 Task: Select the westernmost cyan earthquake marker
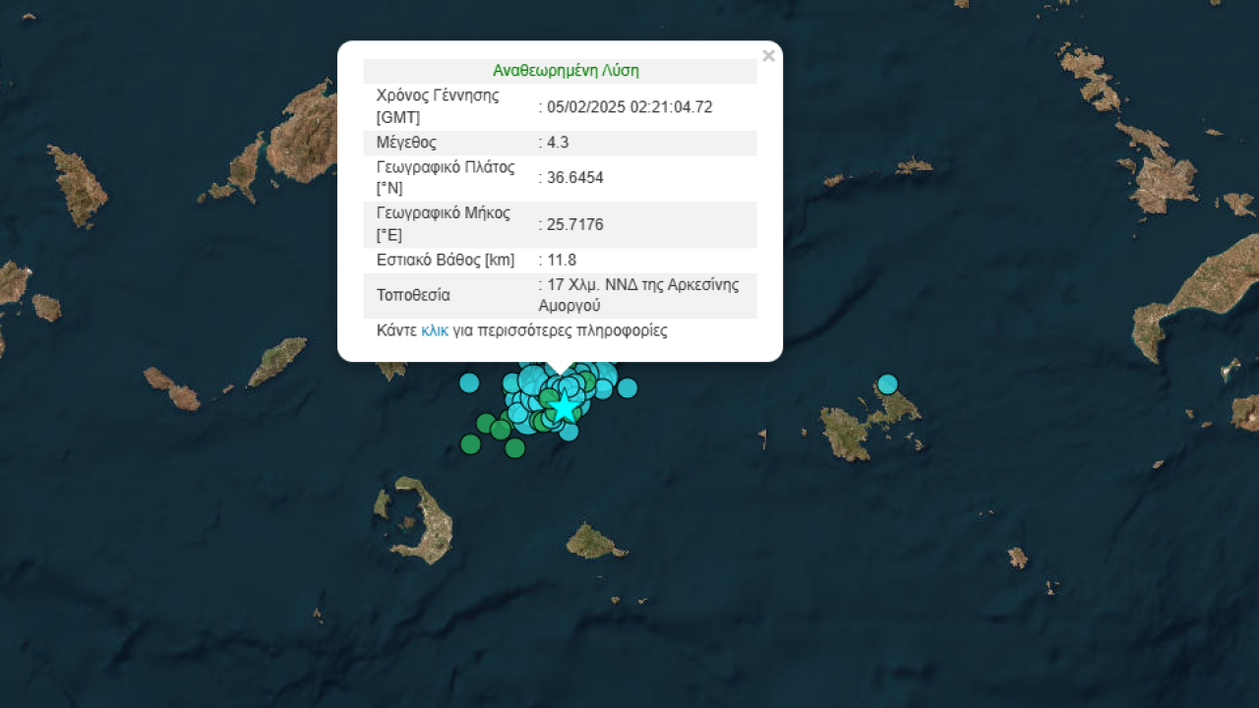[x=469, y=383]
